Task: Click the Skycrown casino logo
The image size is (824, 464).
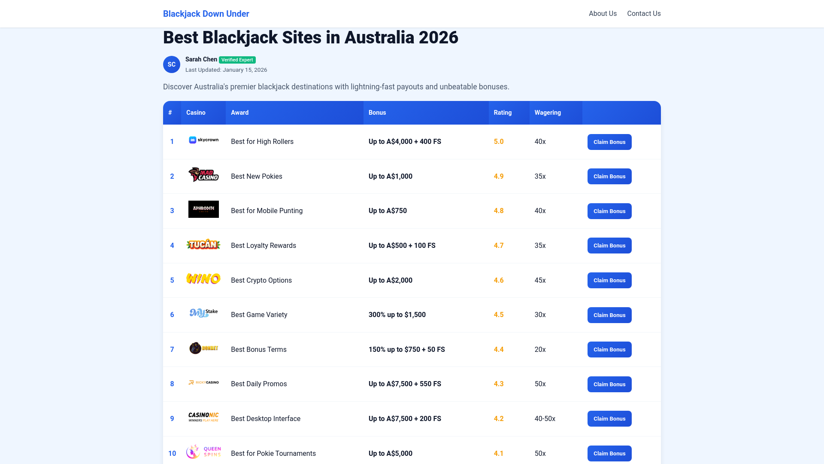Action: 203,140
